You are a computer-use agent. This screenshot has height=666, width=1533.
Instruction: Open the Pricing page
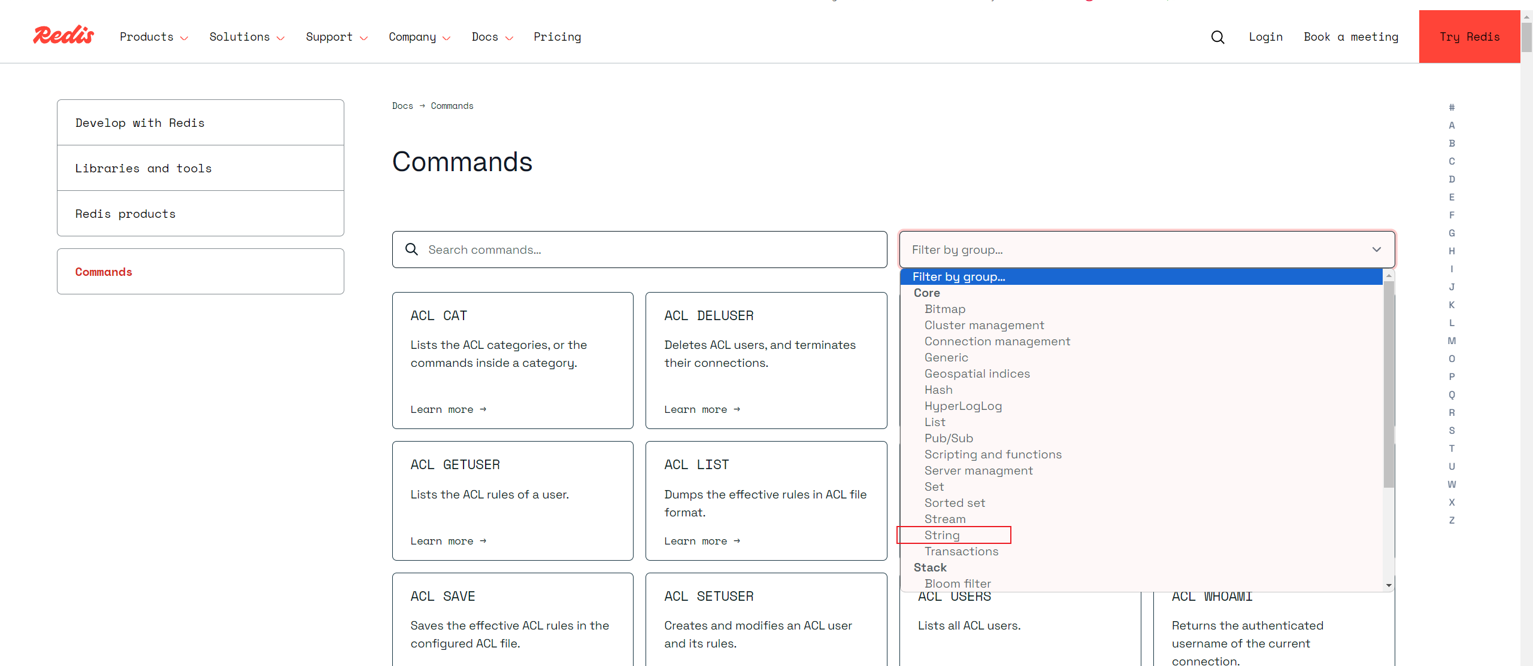click(557, 37)
